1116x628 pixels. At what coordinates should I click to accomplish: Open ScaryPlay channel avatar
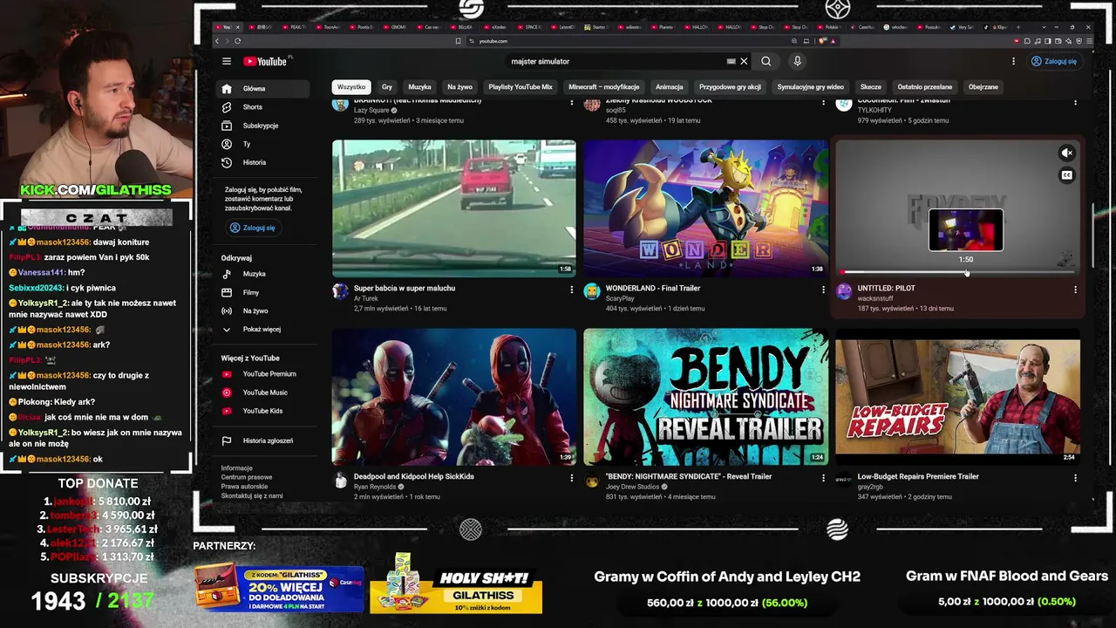coord(592,291)
